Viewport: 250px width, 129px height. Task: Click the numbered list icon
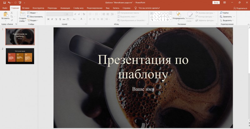pos(96,14)
